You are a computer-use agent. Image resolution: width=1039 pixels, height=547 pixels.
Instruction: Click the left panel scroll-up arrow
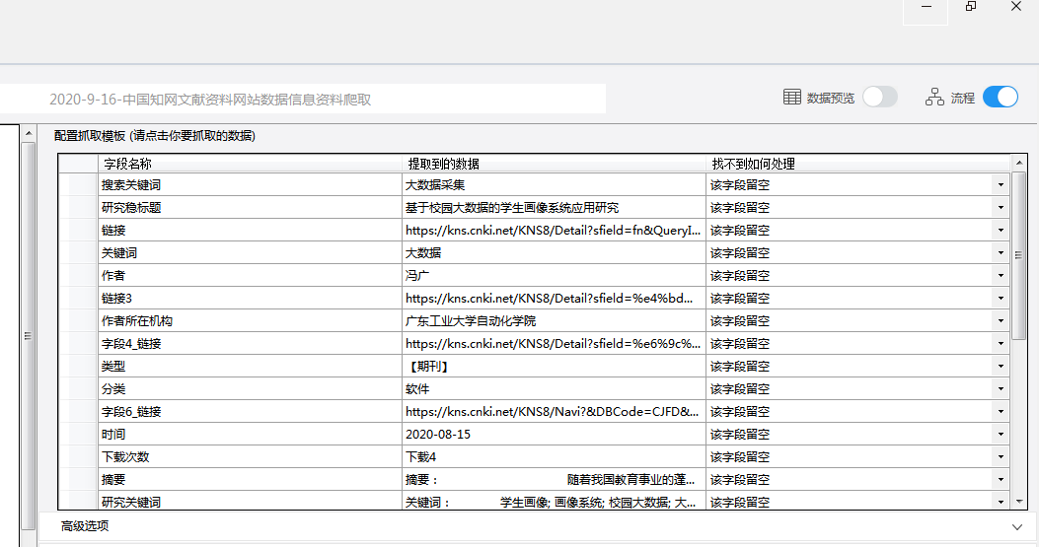(x=29, y=134)
